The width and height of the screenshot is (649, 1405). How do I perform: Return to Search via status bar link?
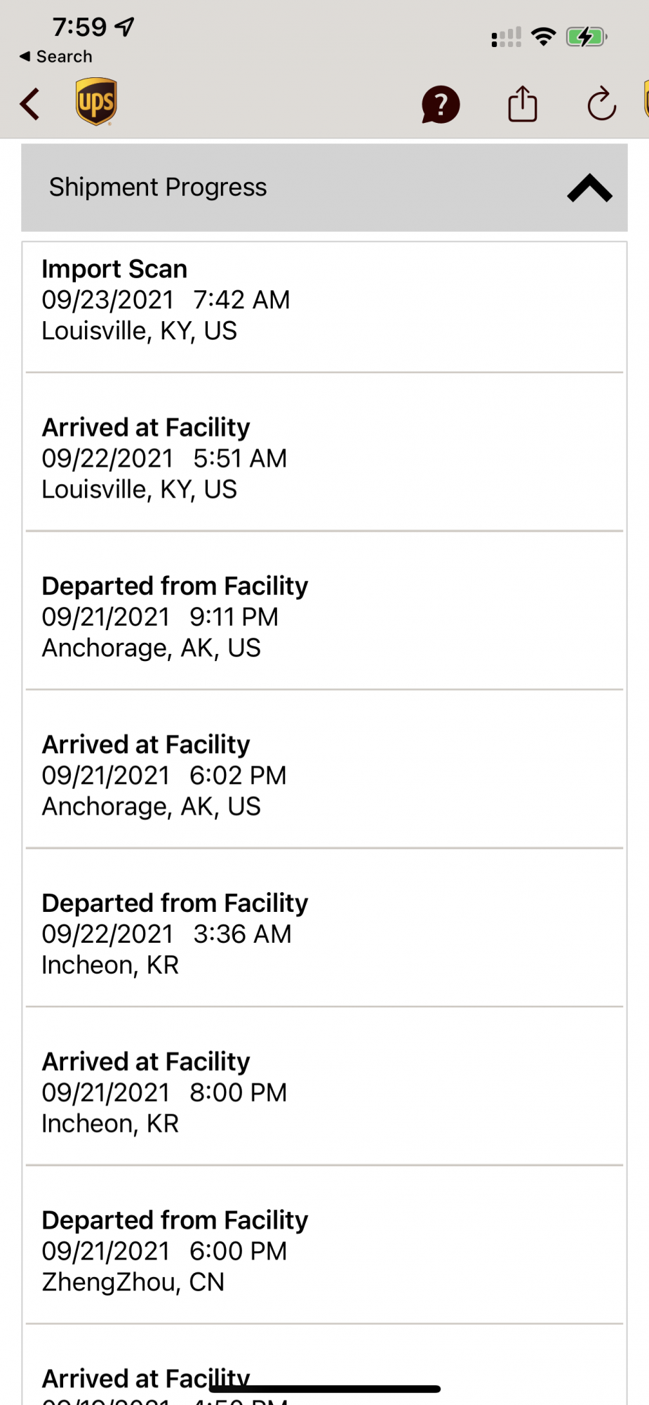56,56
